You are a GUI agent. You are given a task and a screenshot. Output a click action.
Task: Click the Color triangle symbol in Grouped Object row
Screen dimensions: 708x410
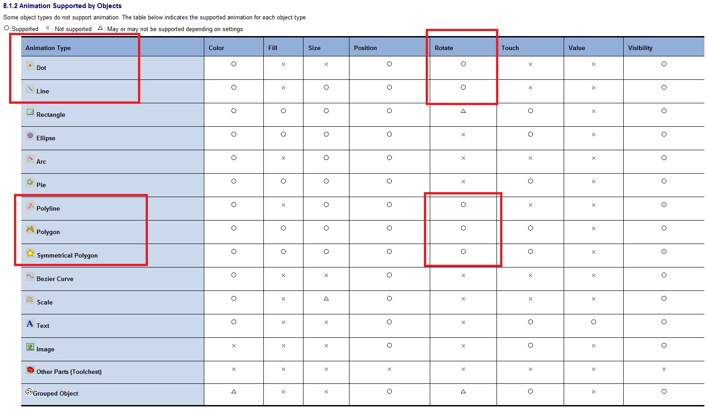coord(234,392)
